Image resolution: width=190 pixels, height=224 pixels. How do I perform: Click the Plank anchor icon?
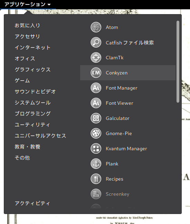(96, 164)
